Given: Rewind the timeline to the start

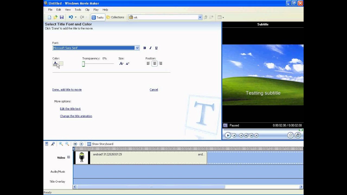Looking at the screenshot, I should tap(75, 144).
